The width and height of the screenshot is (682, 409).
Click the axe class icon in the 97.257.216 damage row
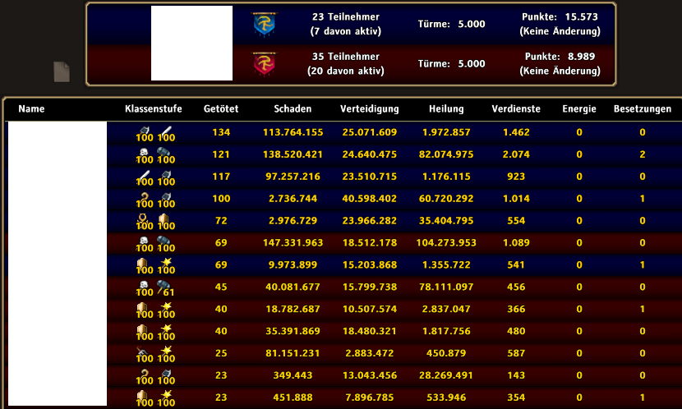[x=166, y=174]
